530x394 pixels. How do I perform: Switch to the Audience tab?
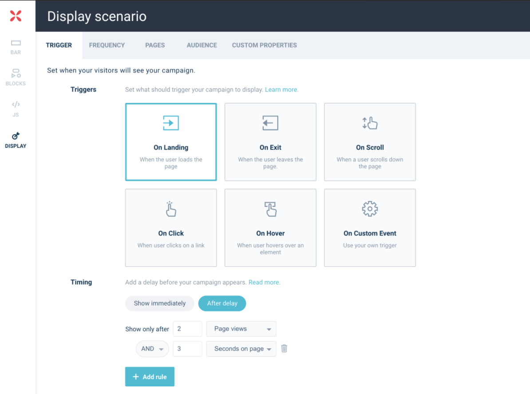202,45
